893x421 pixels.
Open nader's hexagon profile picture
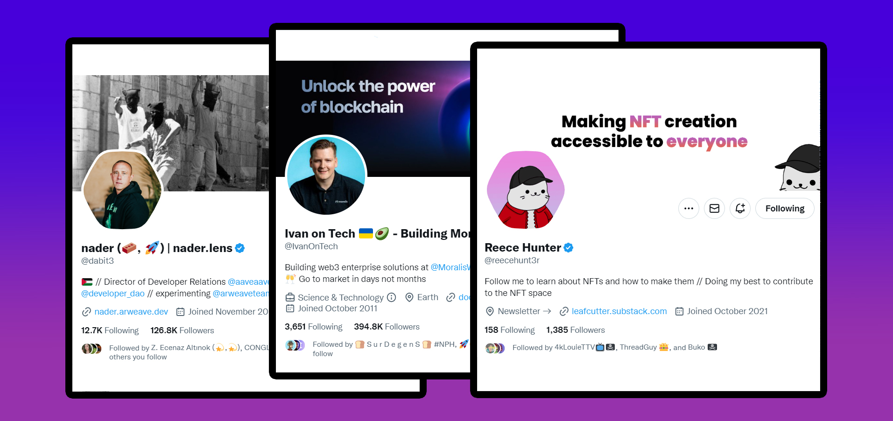122,190
